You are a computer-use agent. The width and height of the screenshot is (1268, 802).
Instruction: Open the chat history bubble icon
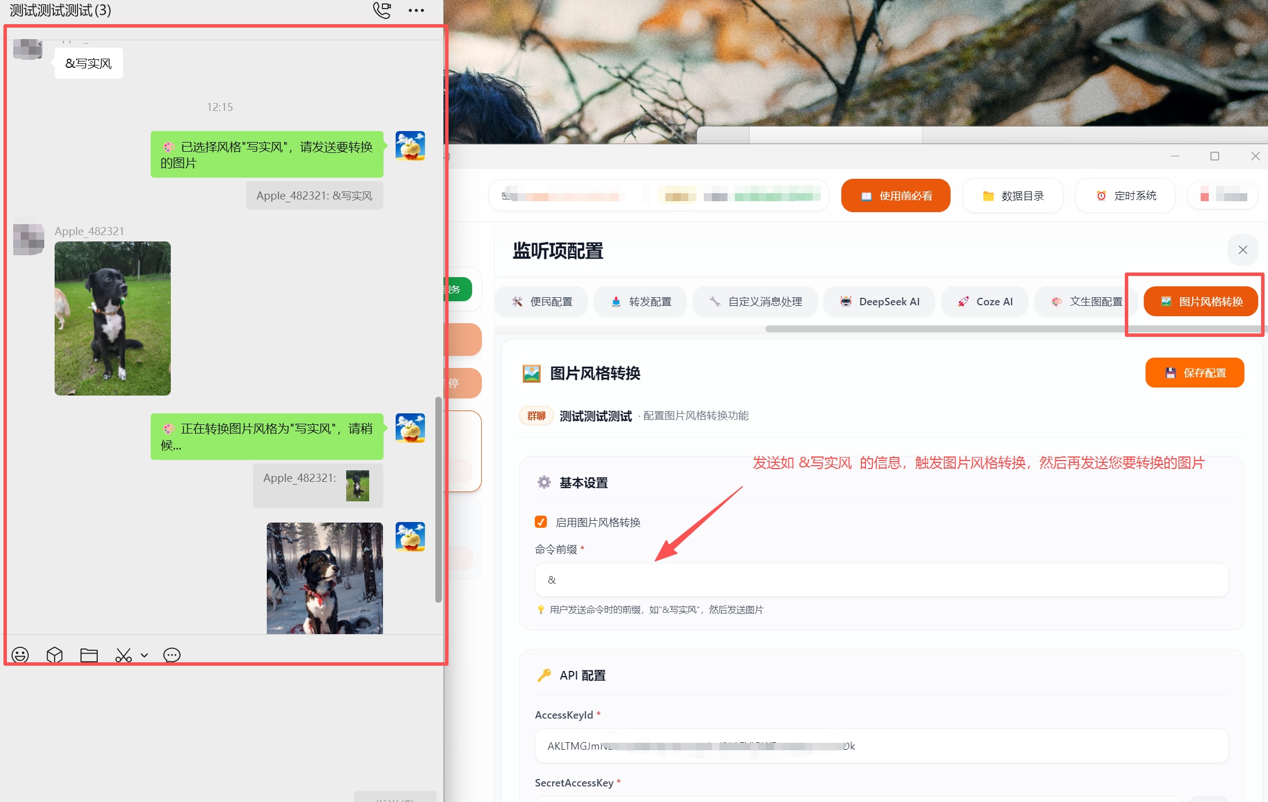171,655
